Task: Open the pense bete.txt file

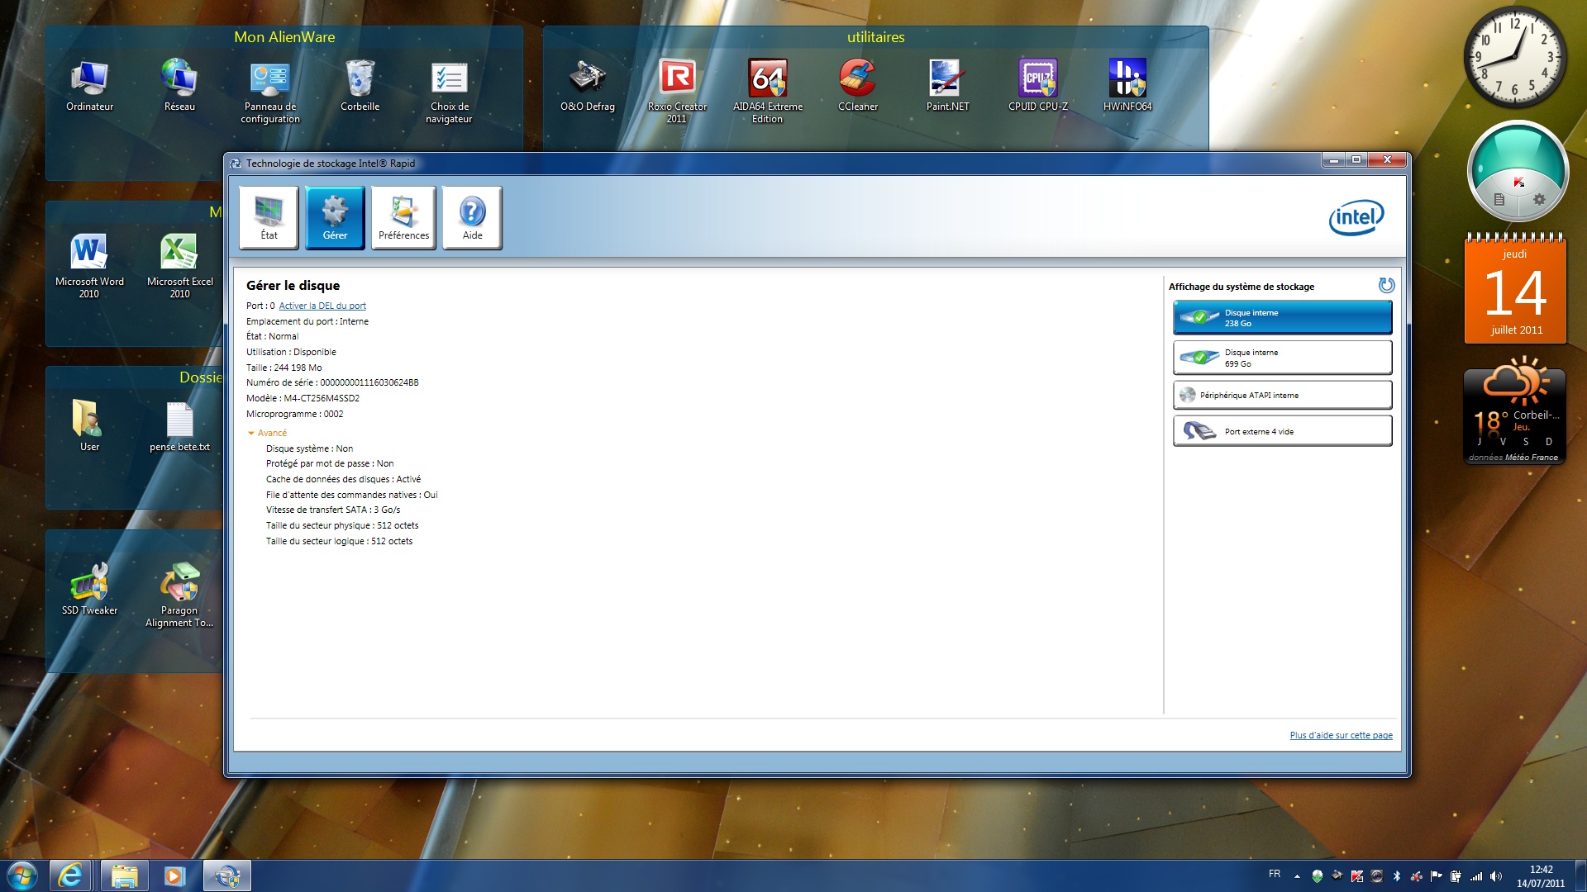Action: click(179, 426)
